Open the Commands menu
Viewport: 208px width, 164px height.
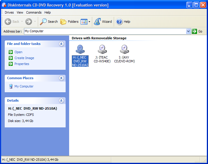34,12
